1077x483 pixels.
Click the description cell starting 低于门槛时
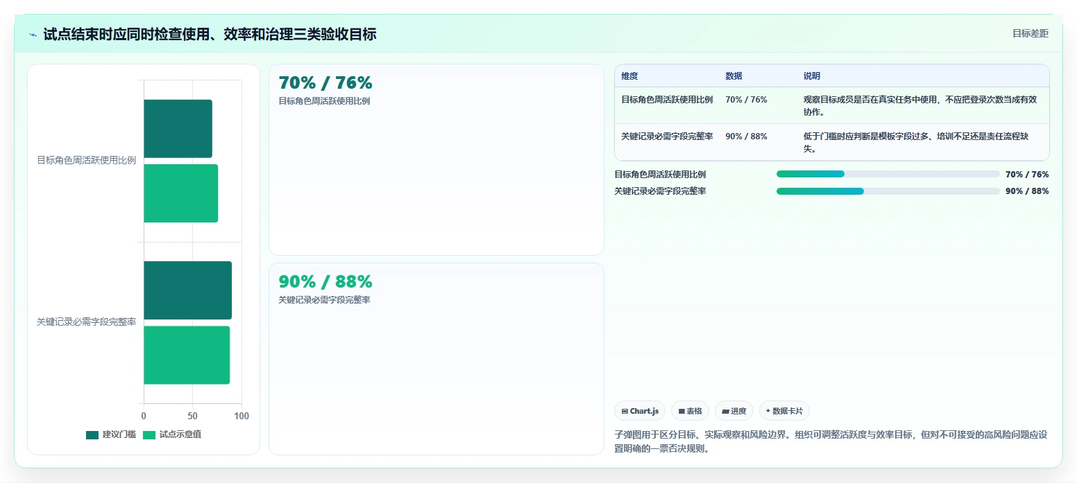pyautogui.click(x=922, y=142)
